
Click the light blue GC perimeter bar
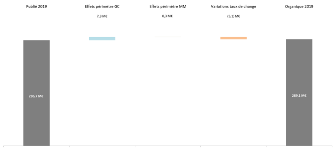102,39
